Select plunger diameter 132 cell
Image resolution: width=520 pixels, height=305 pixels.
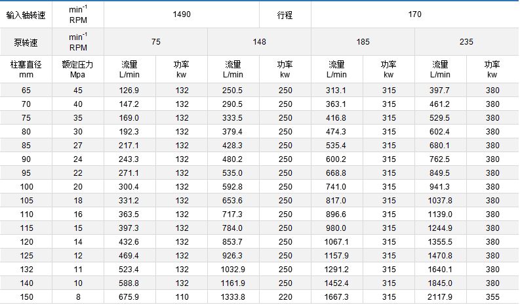point(26,270)
